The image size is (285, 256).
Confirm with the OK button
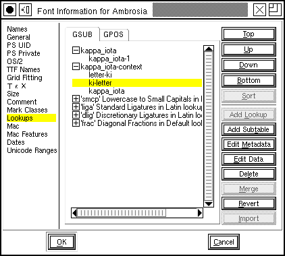coord(61,242)
